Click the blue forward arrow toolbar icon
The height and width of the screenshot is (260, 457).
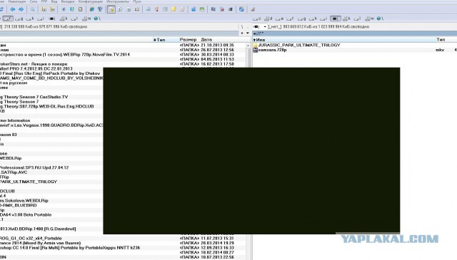tap(21, 9)
